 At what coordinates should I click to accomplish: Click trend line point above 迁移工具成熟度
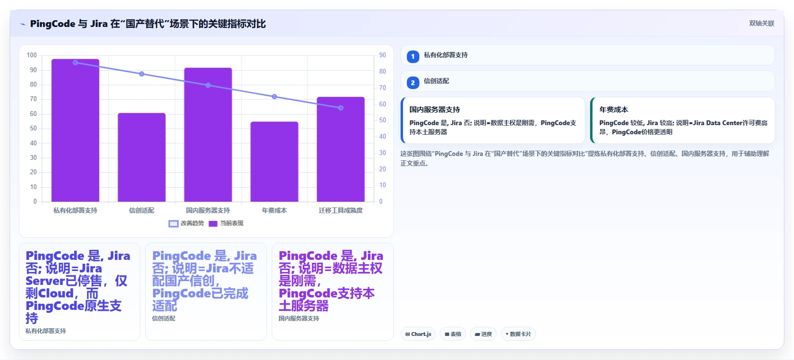pyautogui.click(x=340, y=108)
